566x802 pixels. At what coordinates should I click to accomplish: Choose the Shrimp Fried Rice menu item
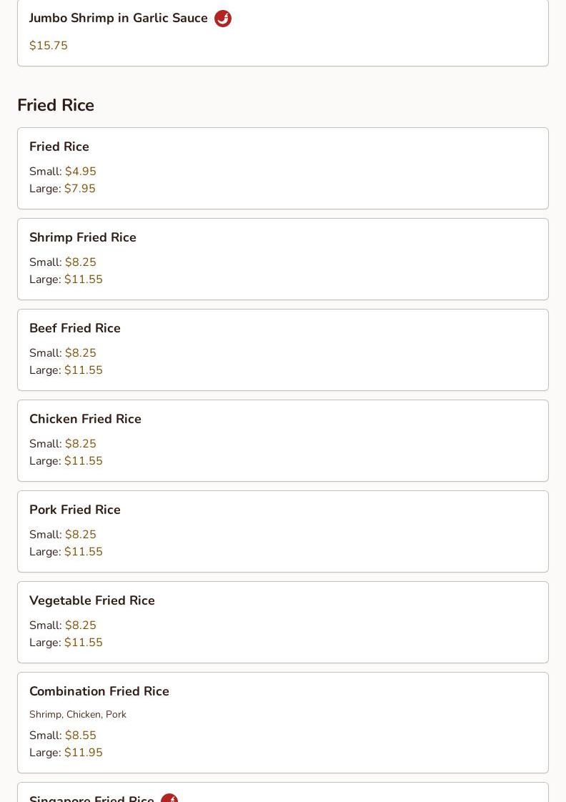83,237
